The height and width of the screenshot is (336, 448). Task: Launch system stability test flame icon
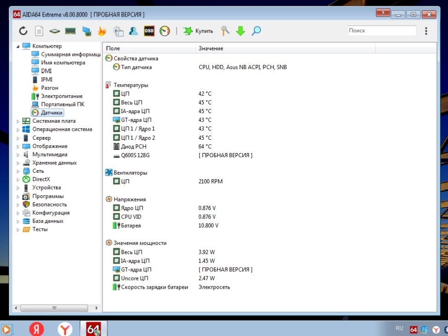coord(102,31)
